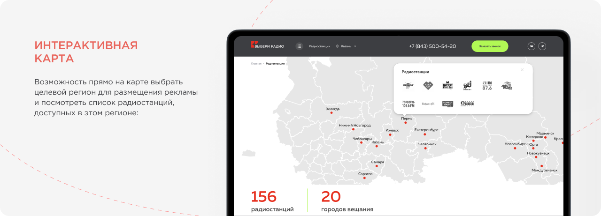
Task: Select the Relax FM station logo
Action: (428, 104)
